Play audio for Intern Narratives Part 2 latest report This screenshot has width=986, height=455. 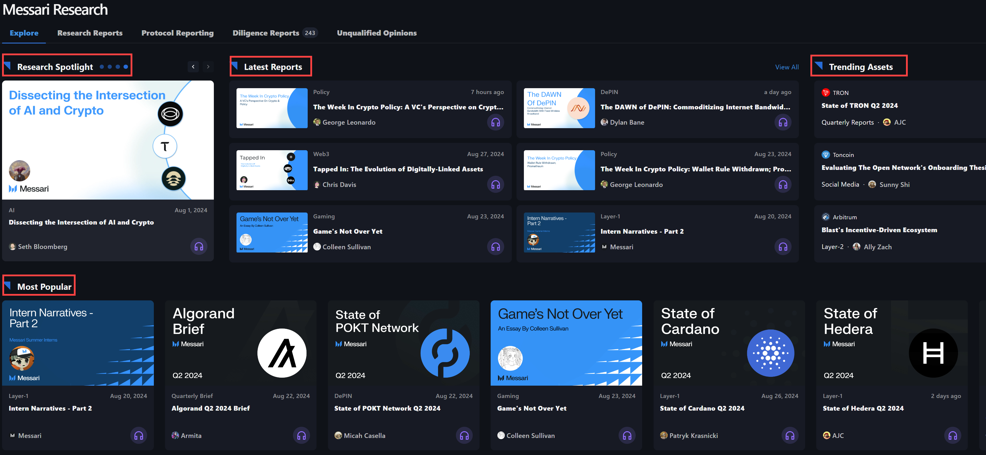click(x=783, y=247)
